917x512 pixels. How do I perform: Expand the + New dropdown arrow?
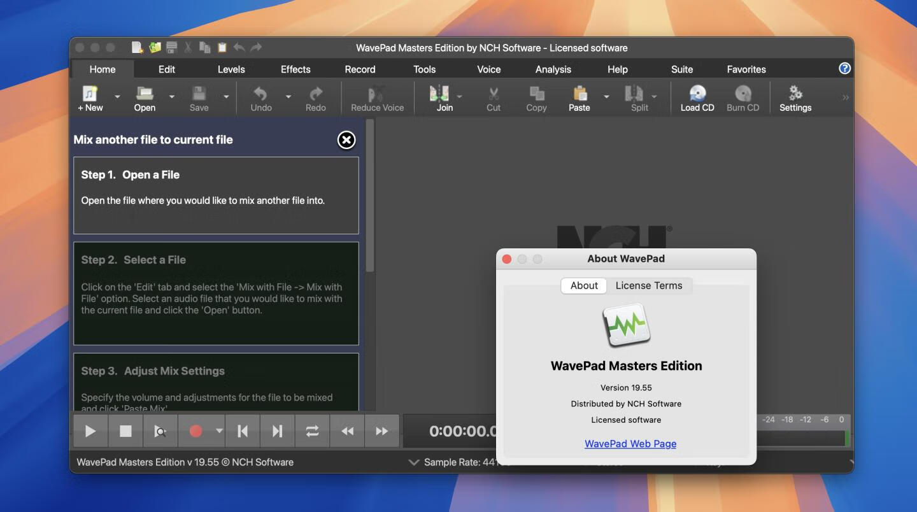click(x=117, y=97)
